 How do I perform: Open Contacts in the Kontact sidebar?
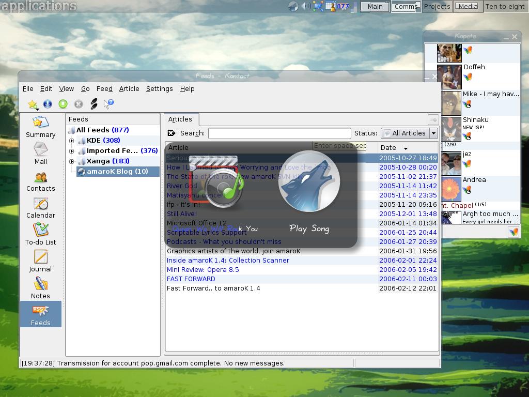pos(40,181)
